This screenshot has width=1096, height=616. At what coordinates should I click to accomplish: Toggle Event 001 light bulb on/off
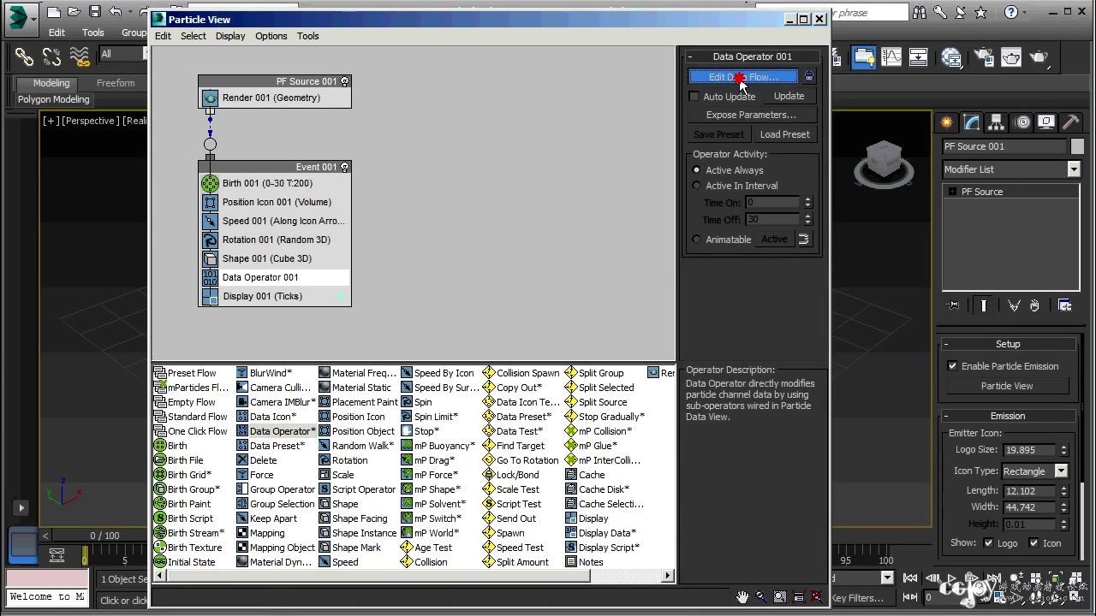345,167
